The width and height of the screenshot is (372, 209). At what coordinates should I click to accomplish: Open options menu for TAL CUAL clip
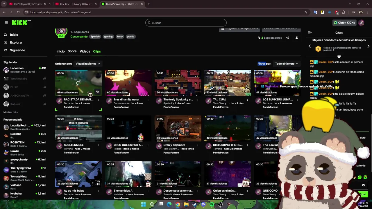[247, 100]
